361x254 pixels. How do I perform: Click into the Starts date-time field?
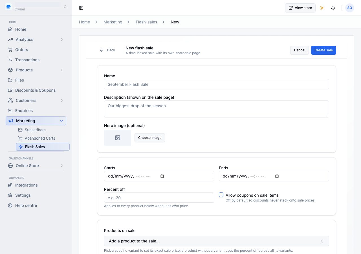[159, 176]
